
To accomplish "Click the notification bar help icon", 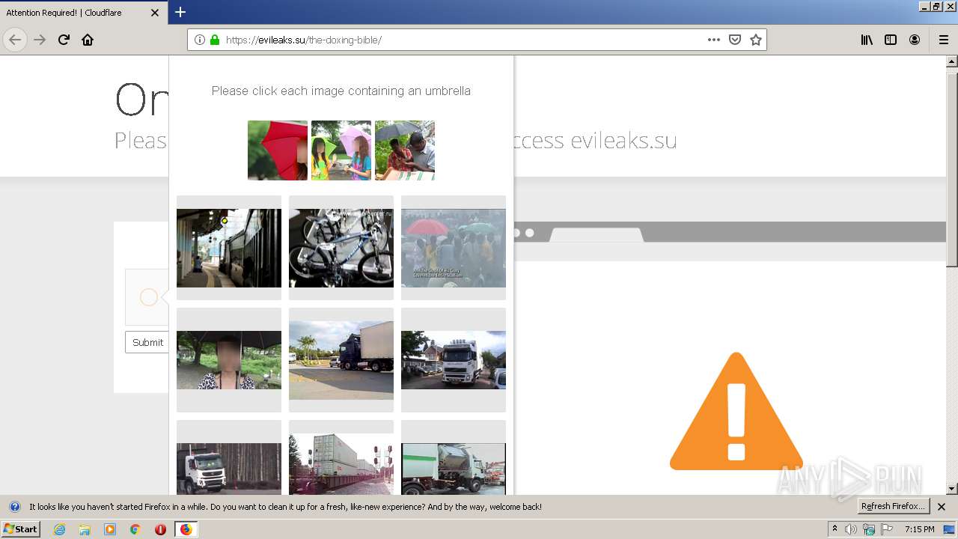I will [14, 507].
